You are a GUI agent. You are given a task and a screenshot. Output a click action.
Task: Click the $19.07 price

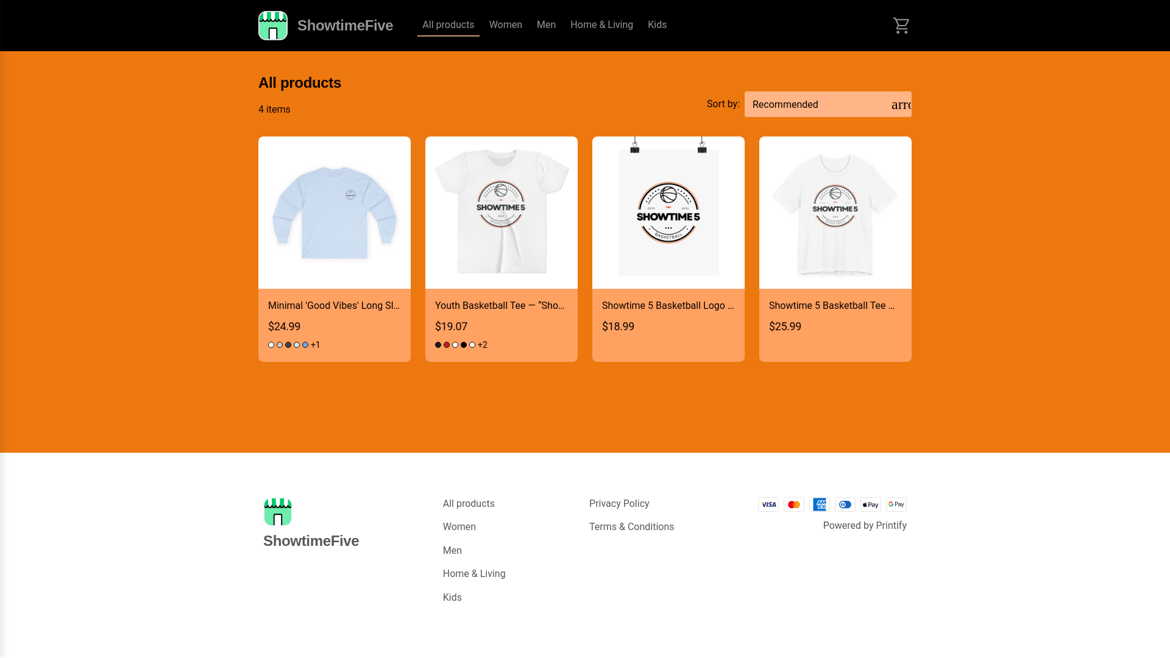point(452,327)
